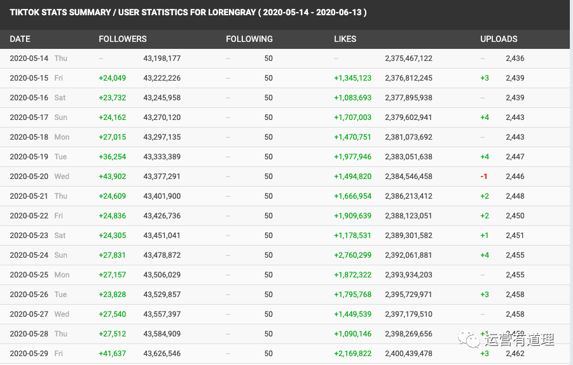This screenshot has width=573, height=365.
Task: Click likes total 2,381,073,692
Action: pyautogui.click(x=408, y=137)
